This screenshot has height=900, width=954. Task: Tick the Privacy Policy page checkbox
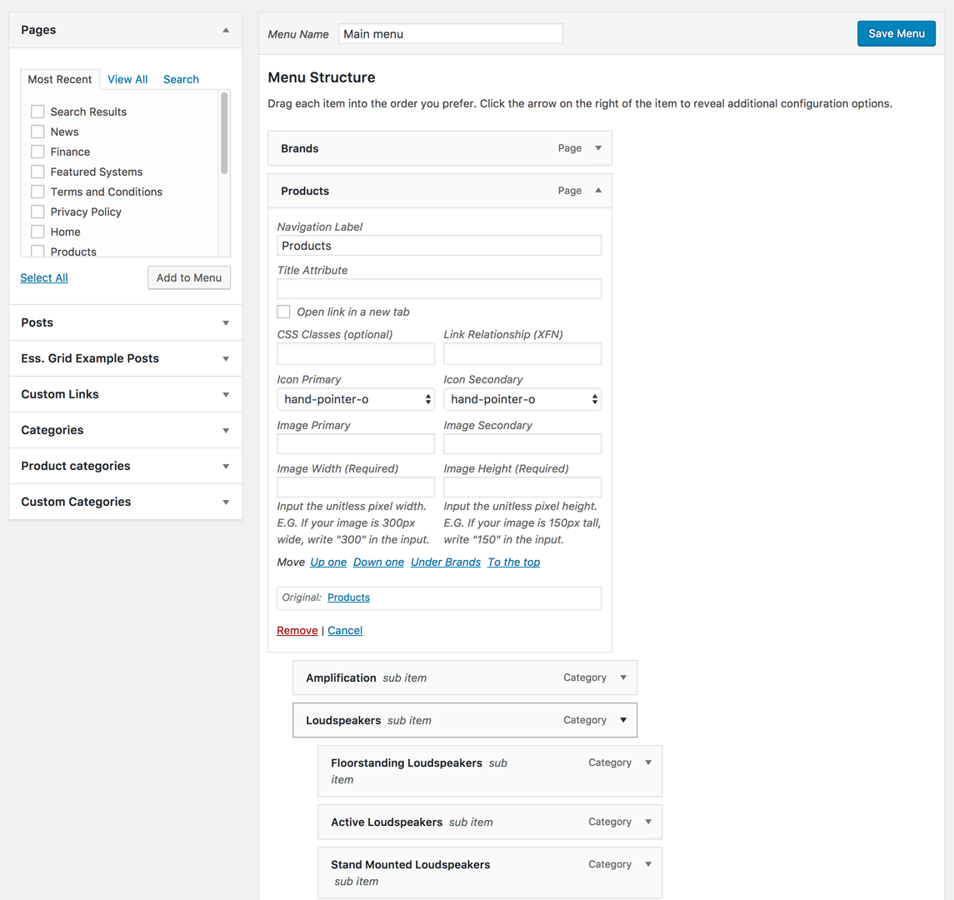[x=37, y=212]
